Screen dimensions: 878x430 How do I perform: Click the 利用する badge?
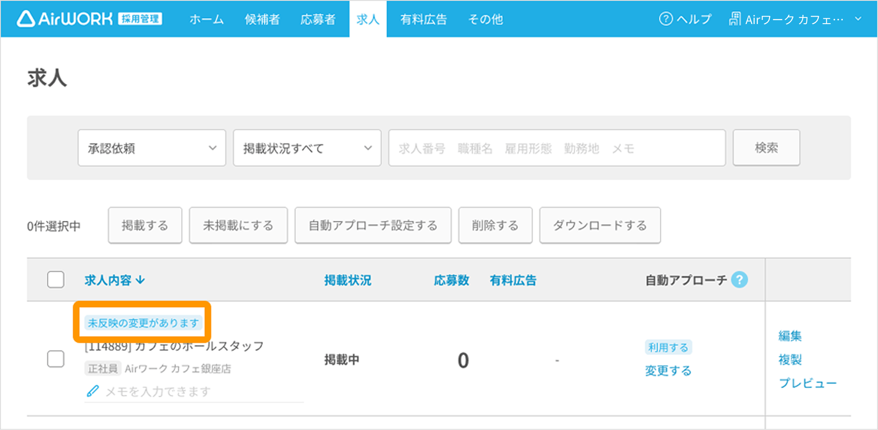(668, 347)
